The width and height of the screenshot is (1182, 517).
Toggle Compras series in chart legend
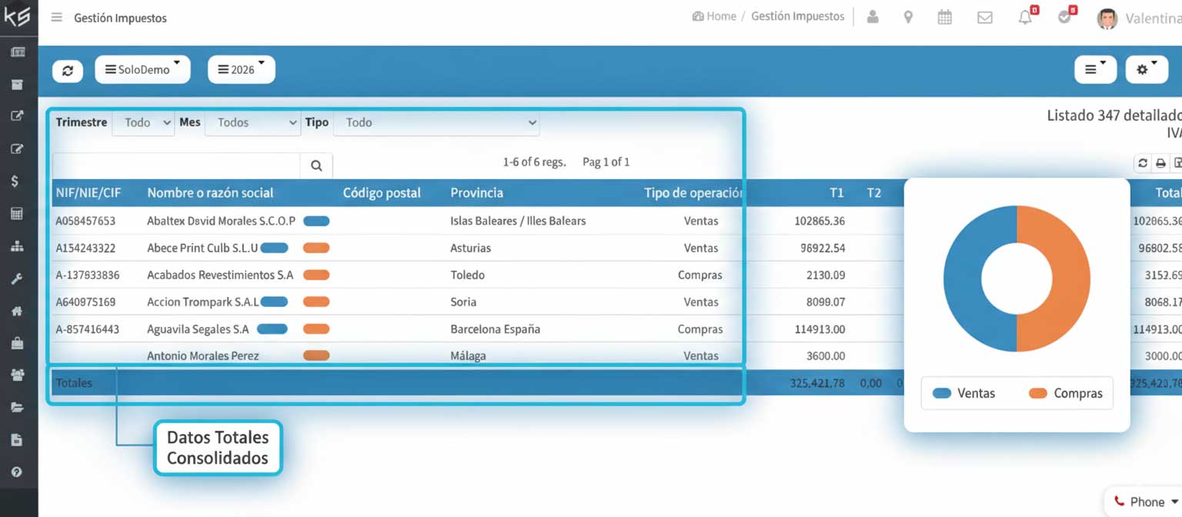click(1065, 393)
